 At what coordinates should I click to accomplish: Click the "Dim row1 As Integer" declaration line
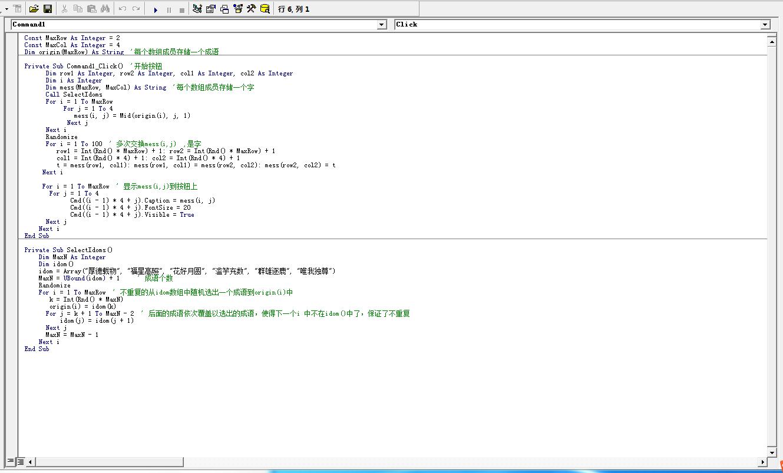pyautogui.click(x=169, y=73)
